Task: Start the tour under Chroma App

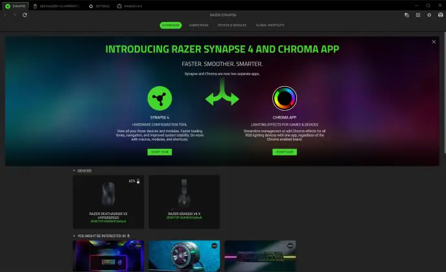Action: [x=285, y=152]
